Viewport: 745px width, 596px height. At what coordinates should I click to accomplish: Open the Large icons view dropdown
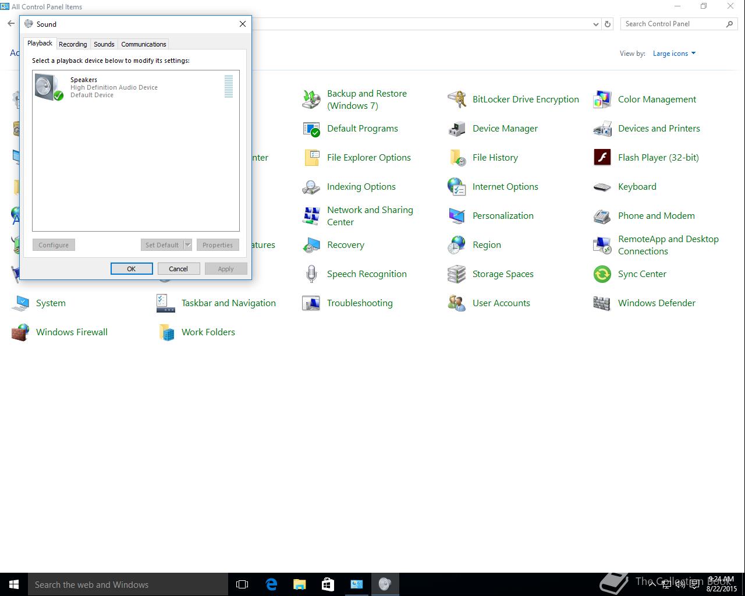point(674,54)
